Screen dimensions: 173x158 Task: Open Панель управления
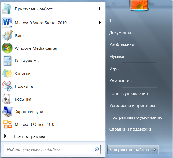128,94
